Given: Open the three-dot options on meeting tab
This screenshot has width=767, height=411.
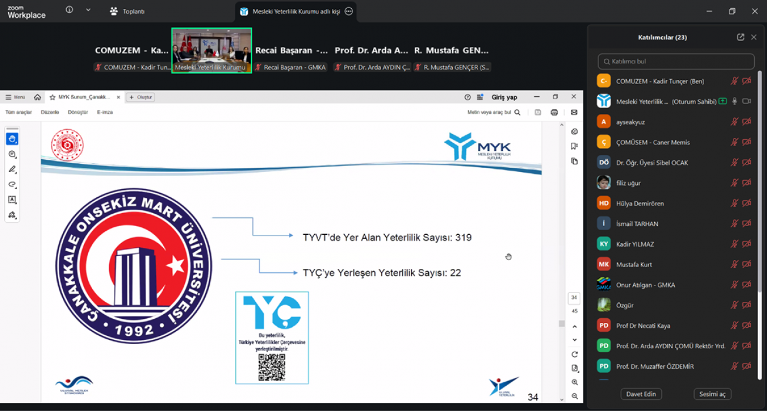Looking at the screenshot, I should (349, 11).
